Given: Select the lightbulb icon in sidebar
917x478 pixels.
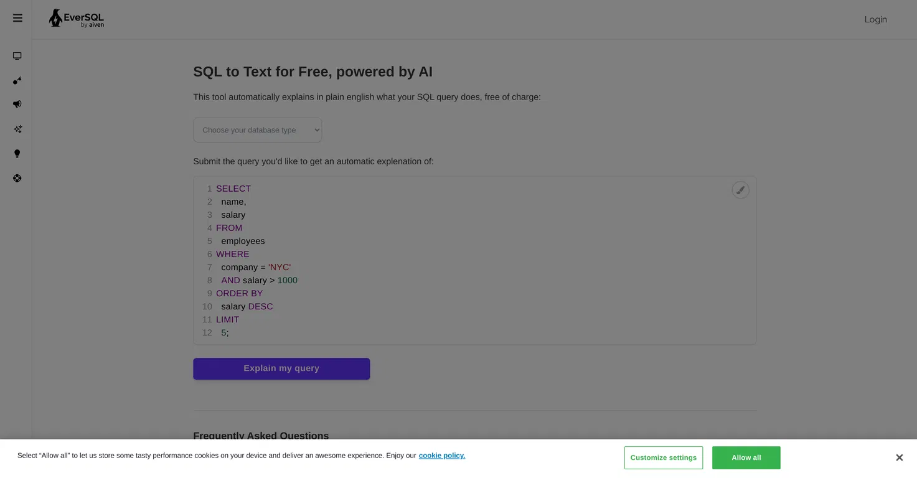Looking at the screenshot, I should point(17,154).
